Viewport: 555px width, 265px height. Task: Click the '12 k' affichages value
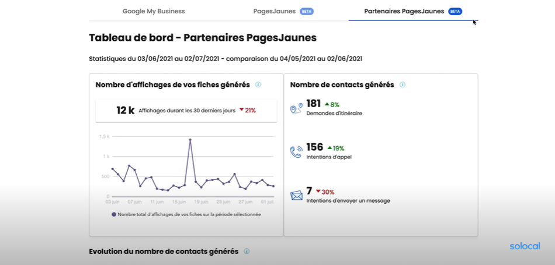[x=125, y=111]
